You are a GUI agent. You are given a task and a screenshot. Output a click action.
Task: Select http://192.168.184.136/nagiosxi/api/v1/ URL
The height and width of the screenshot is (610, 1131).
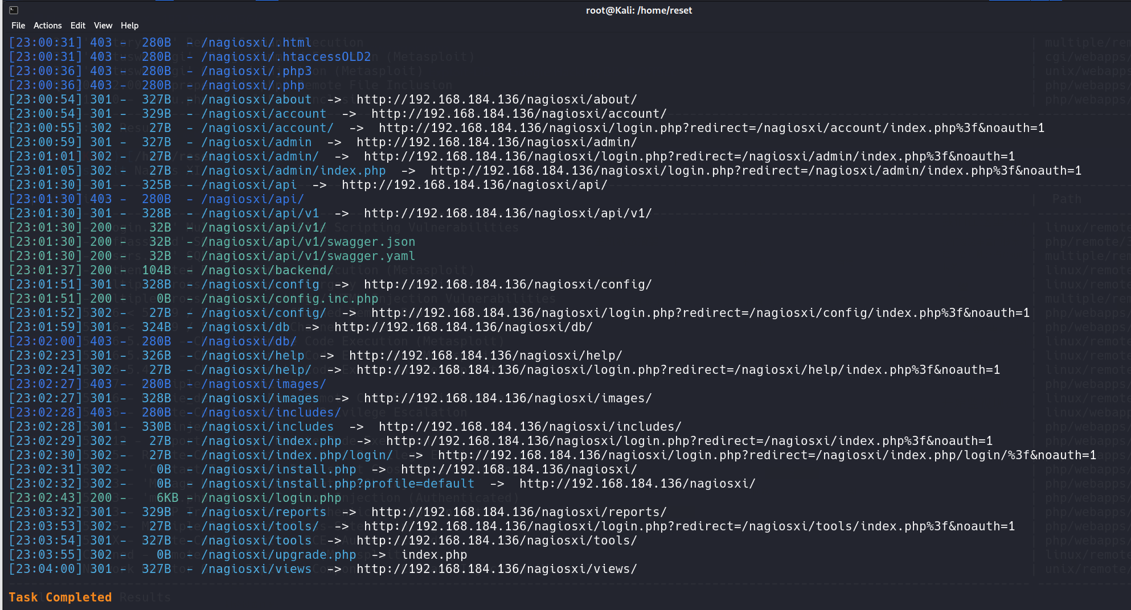click(x=507, y=213)
